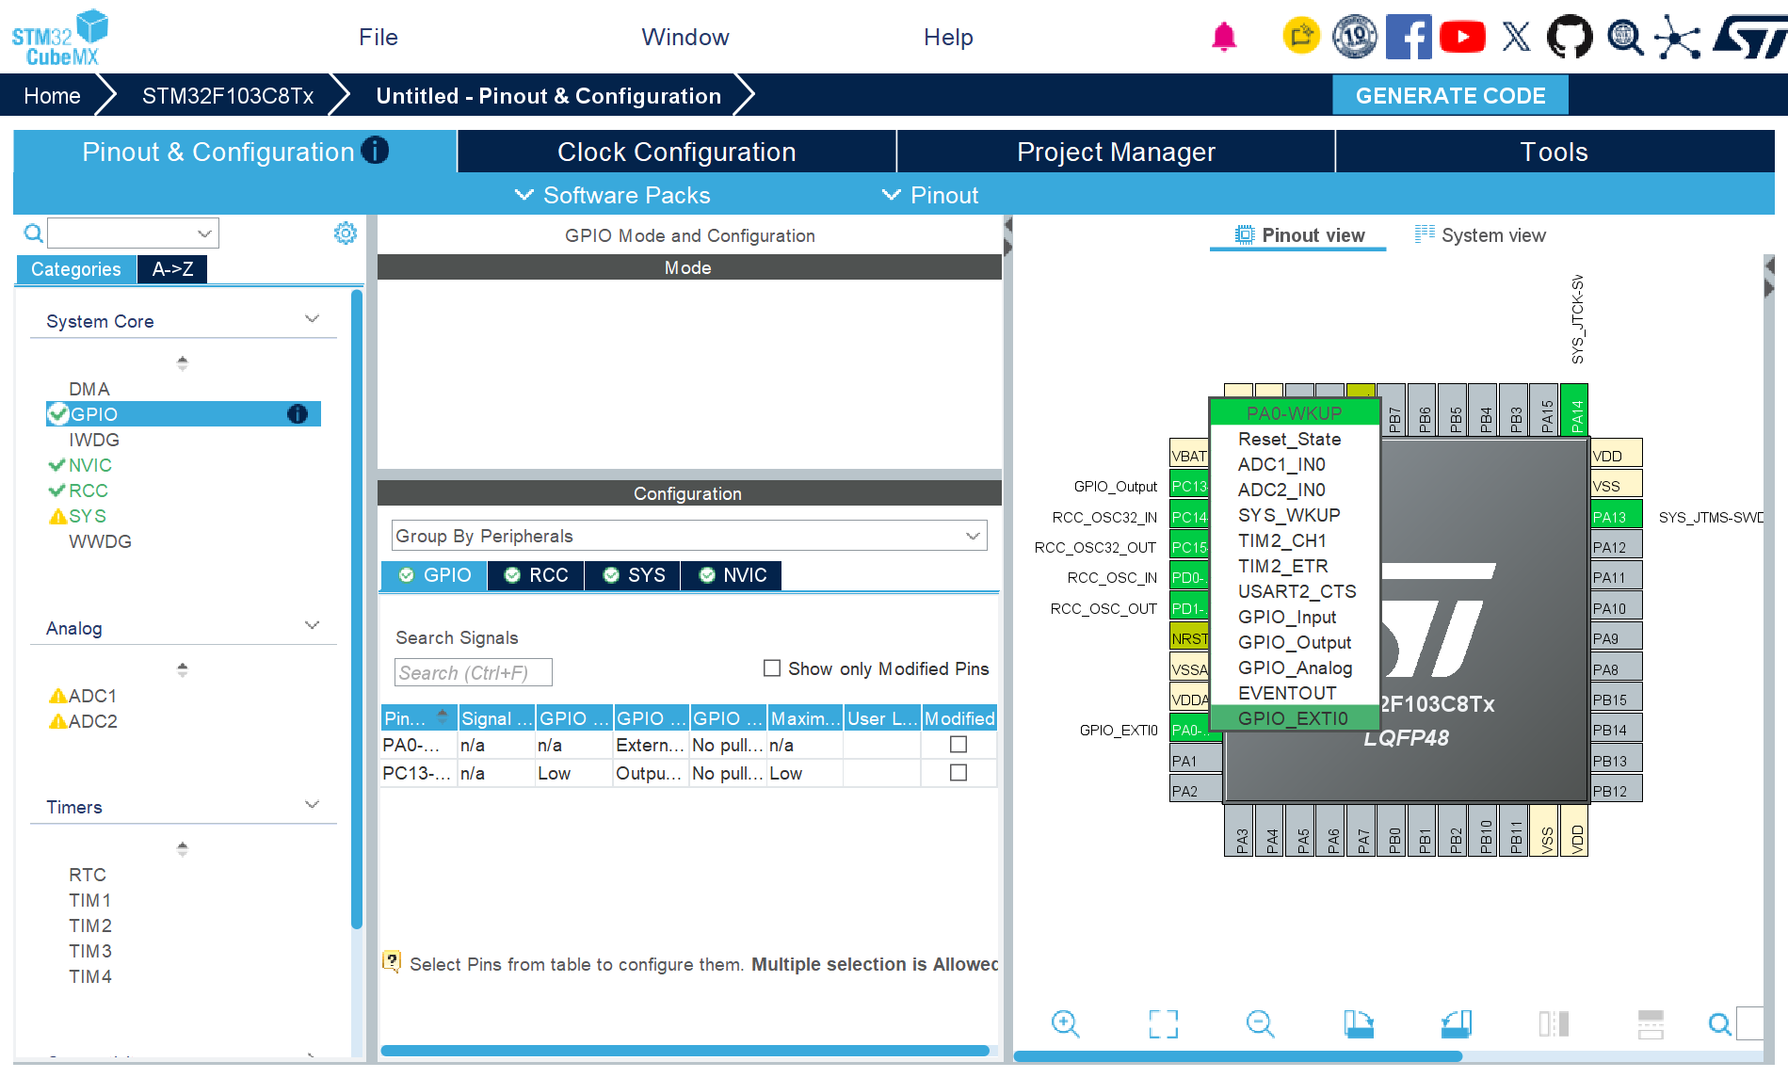Screen dimensions: 1788x1078
Task: Collapse the Timers category
Action: coord(313,805)
